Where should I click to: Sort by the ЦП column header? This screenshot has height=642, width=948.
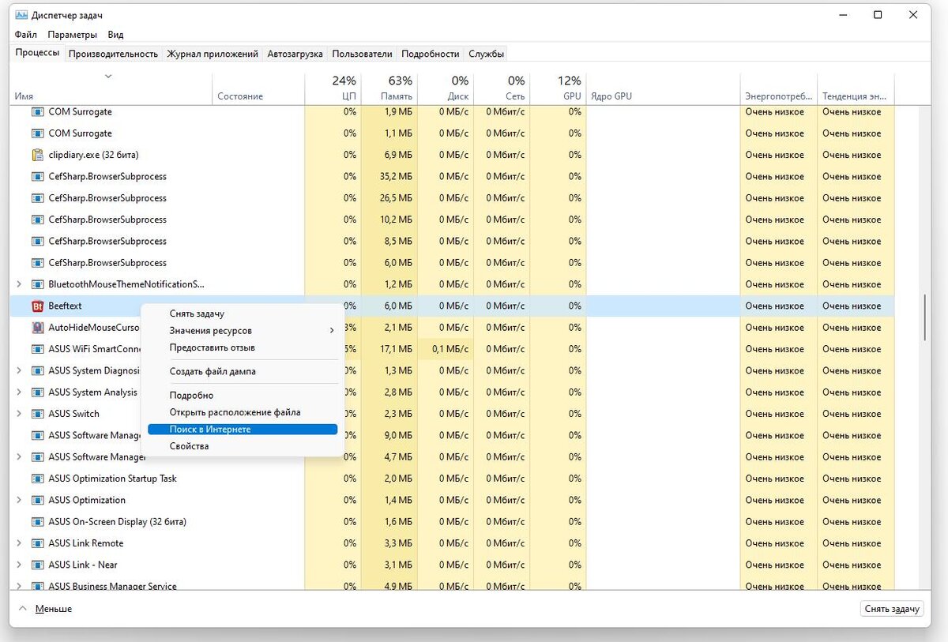click(x=333, y=88)
